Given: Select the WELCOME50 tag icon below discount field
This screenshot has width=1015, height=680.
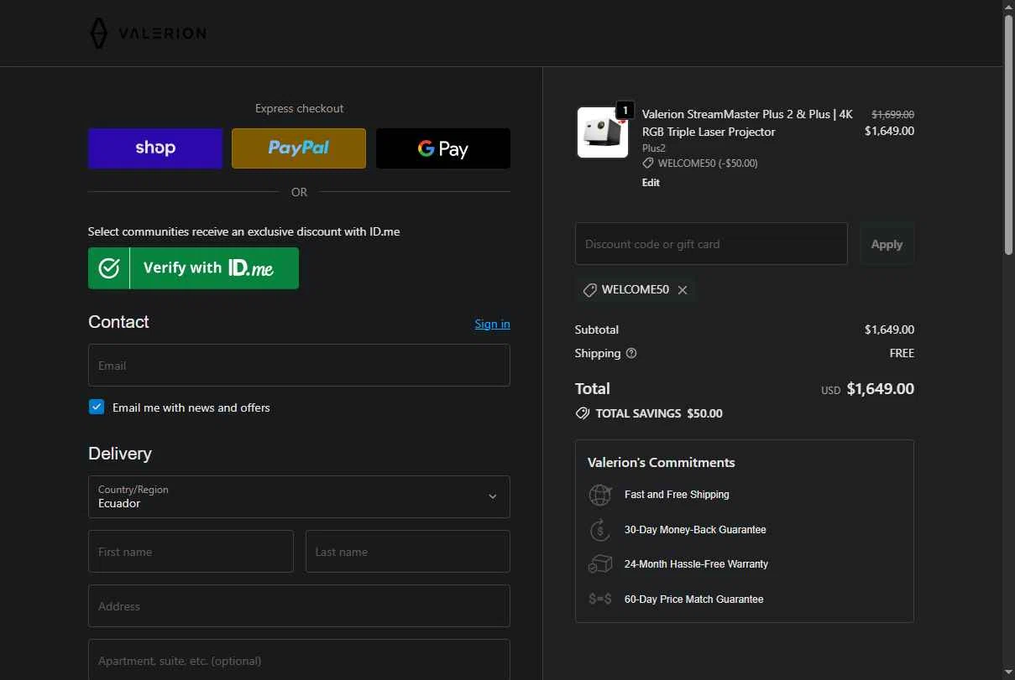Looking at the screenshot, I should 590,290.
